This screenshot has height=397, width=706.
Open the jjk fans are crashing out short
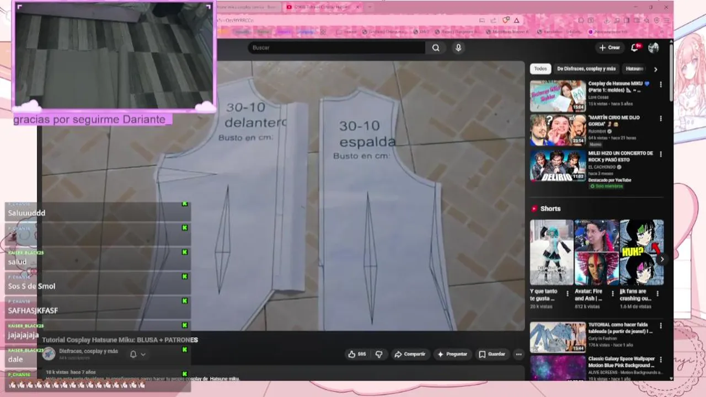(641, 252)
